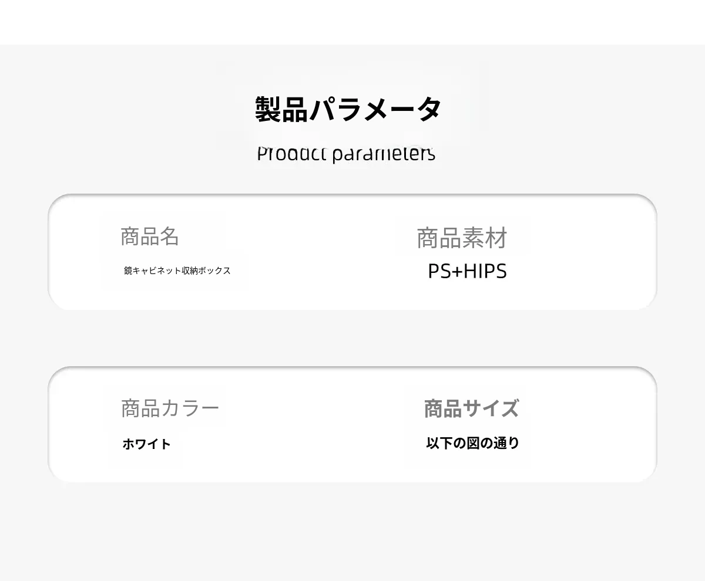The width and height of the screenshot is (705, 581).
Task: Click the "製品パラメータ" main heading
Action: (x=348, y=109)
